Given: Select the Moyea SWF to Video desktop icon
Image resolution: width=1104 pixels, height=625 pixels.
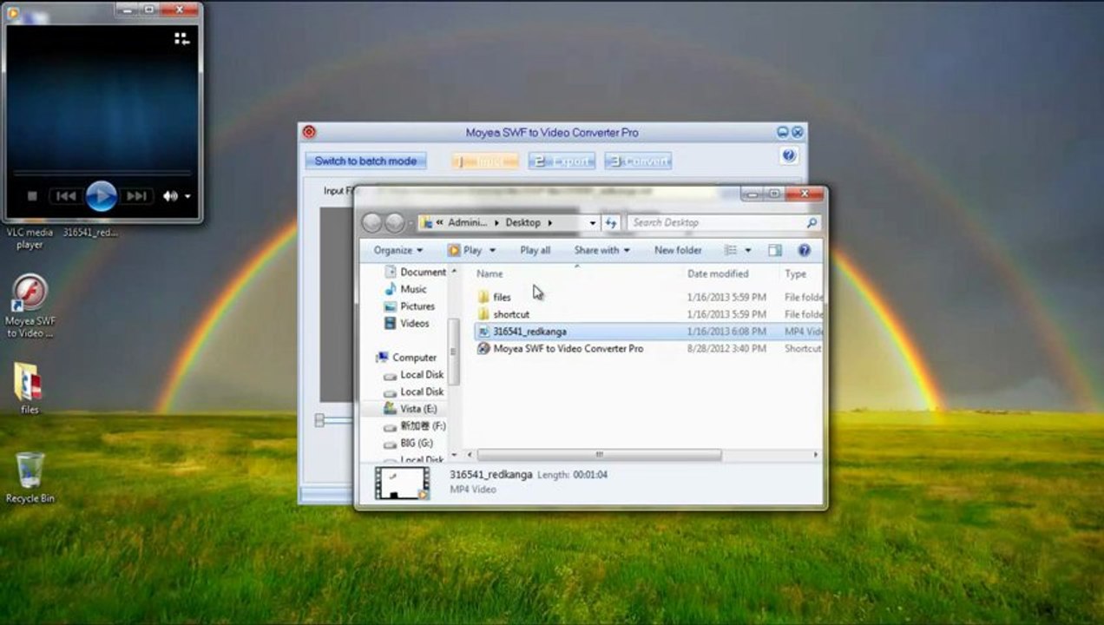Looking at the screenshot, I should pyautogui.click(x=30, y=306).
